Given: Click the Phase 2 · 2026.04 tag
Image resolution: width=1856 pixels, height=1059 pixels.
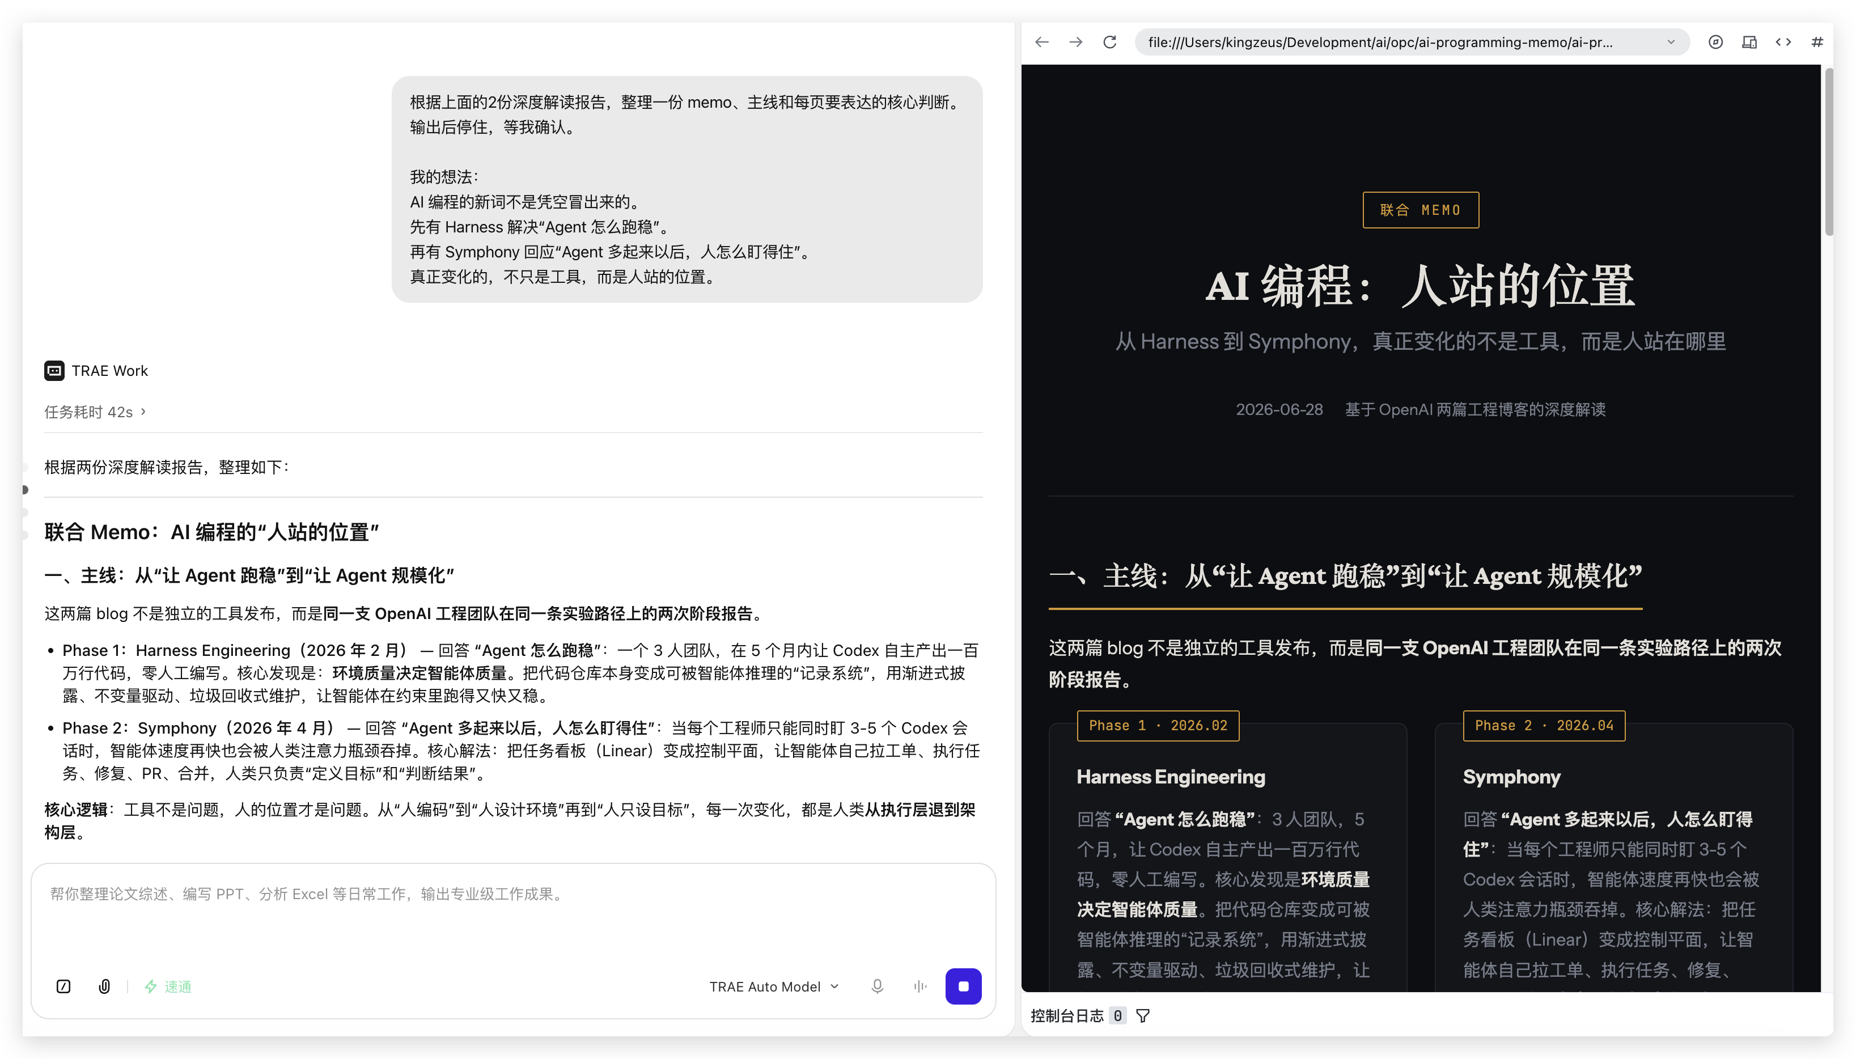Looking at the screenshot, I should 1544,726.
